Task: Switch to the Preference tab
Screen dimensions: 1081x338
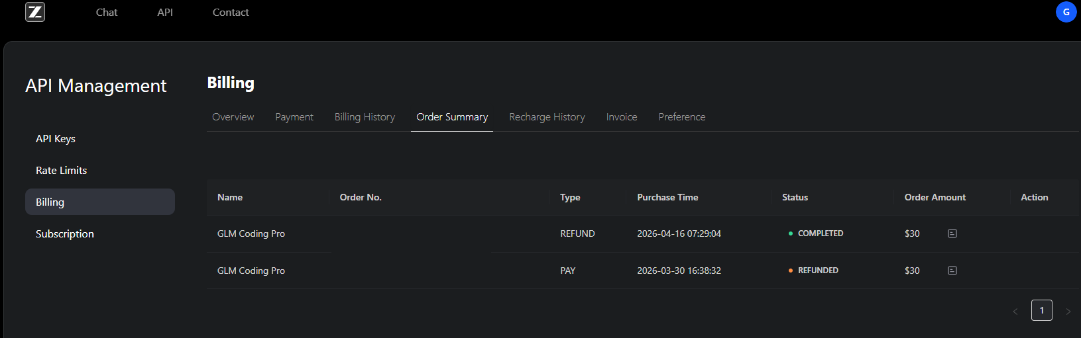Action: (x=682, y=117)
